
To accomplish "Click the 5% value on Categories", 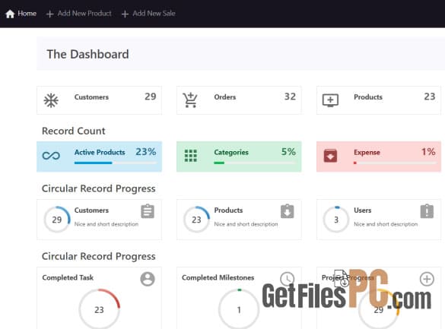I will pos(288,152).
